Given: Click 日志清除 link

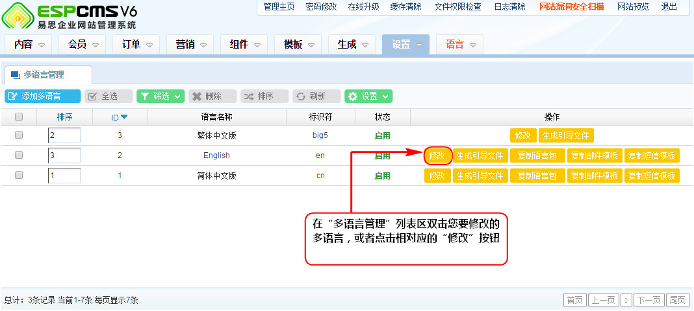Looking at the screenshot, I should [x=510, y=6].
